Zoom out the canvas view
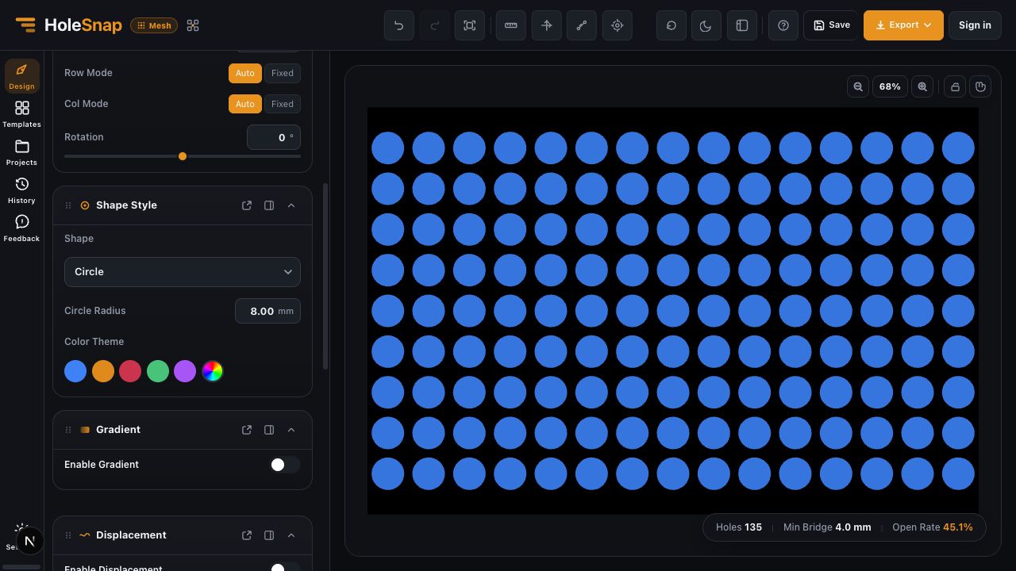 pos(858,86)
